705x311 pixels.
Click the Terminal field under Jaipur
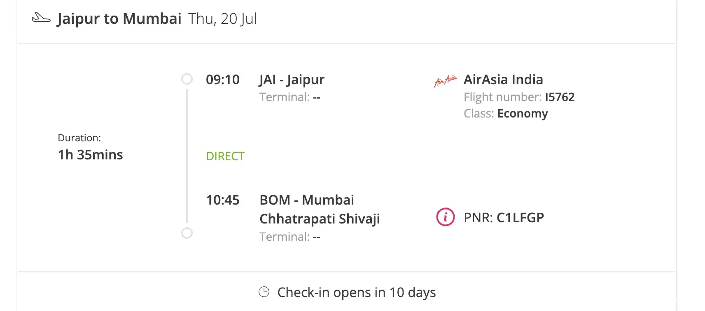click(289, 97)
